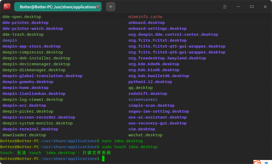Click deepin-app-store.desktop entry
This screenshot has height=164, width=272.
(x=32, y=46)
